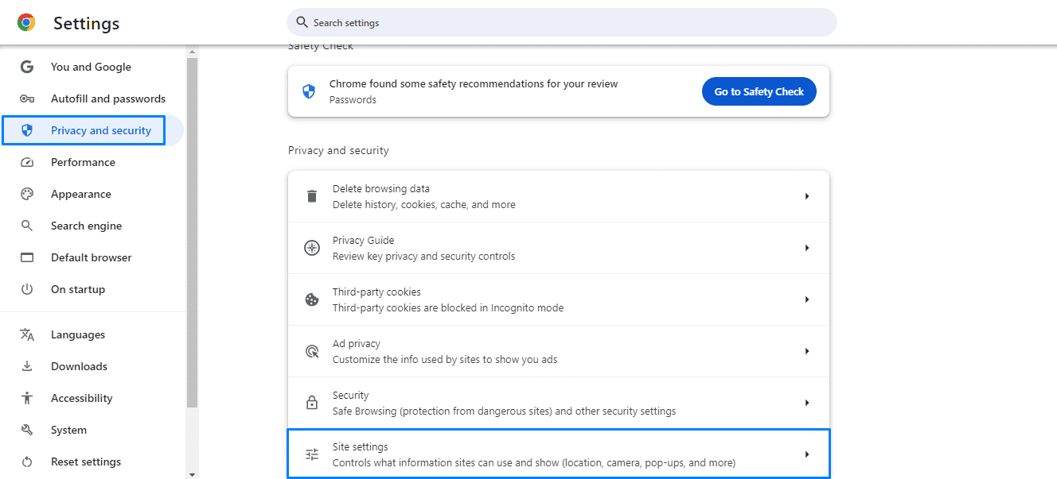Click the compass icon beside Privacy Guide
1057x479 pixels.
coord(312,248)
